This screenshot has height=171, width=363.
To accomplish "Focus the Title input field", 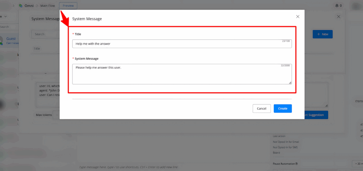I will [181, 44].
